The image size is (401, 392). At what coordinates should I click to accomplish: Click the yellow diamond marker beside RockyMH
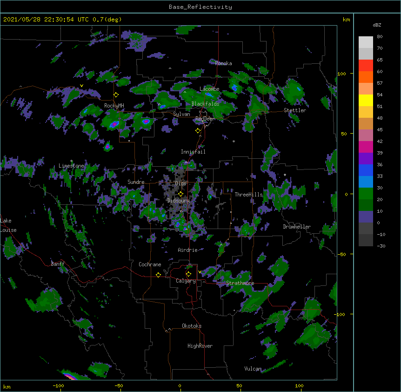116,95
